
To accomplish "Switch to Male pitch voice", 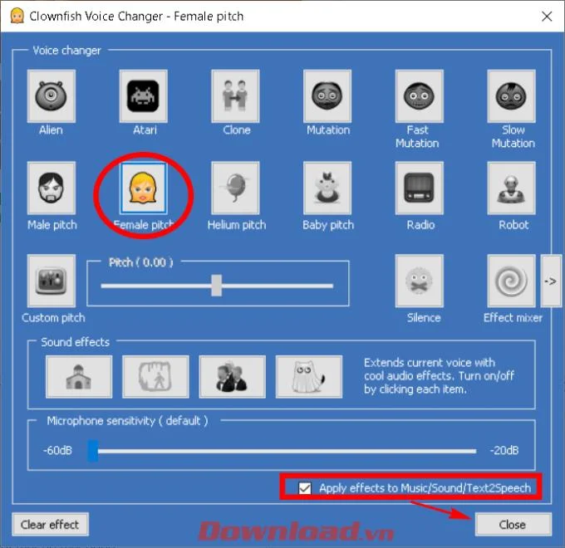I will click(x=52, y=188).
